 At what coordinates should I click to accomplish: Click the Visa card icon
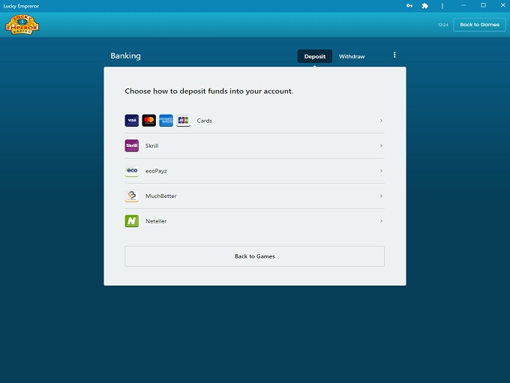click(x=132, y=121)
